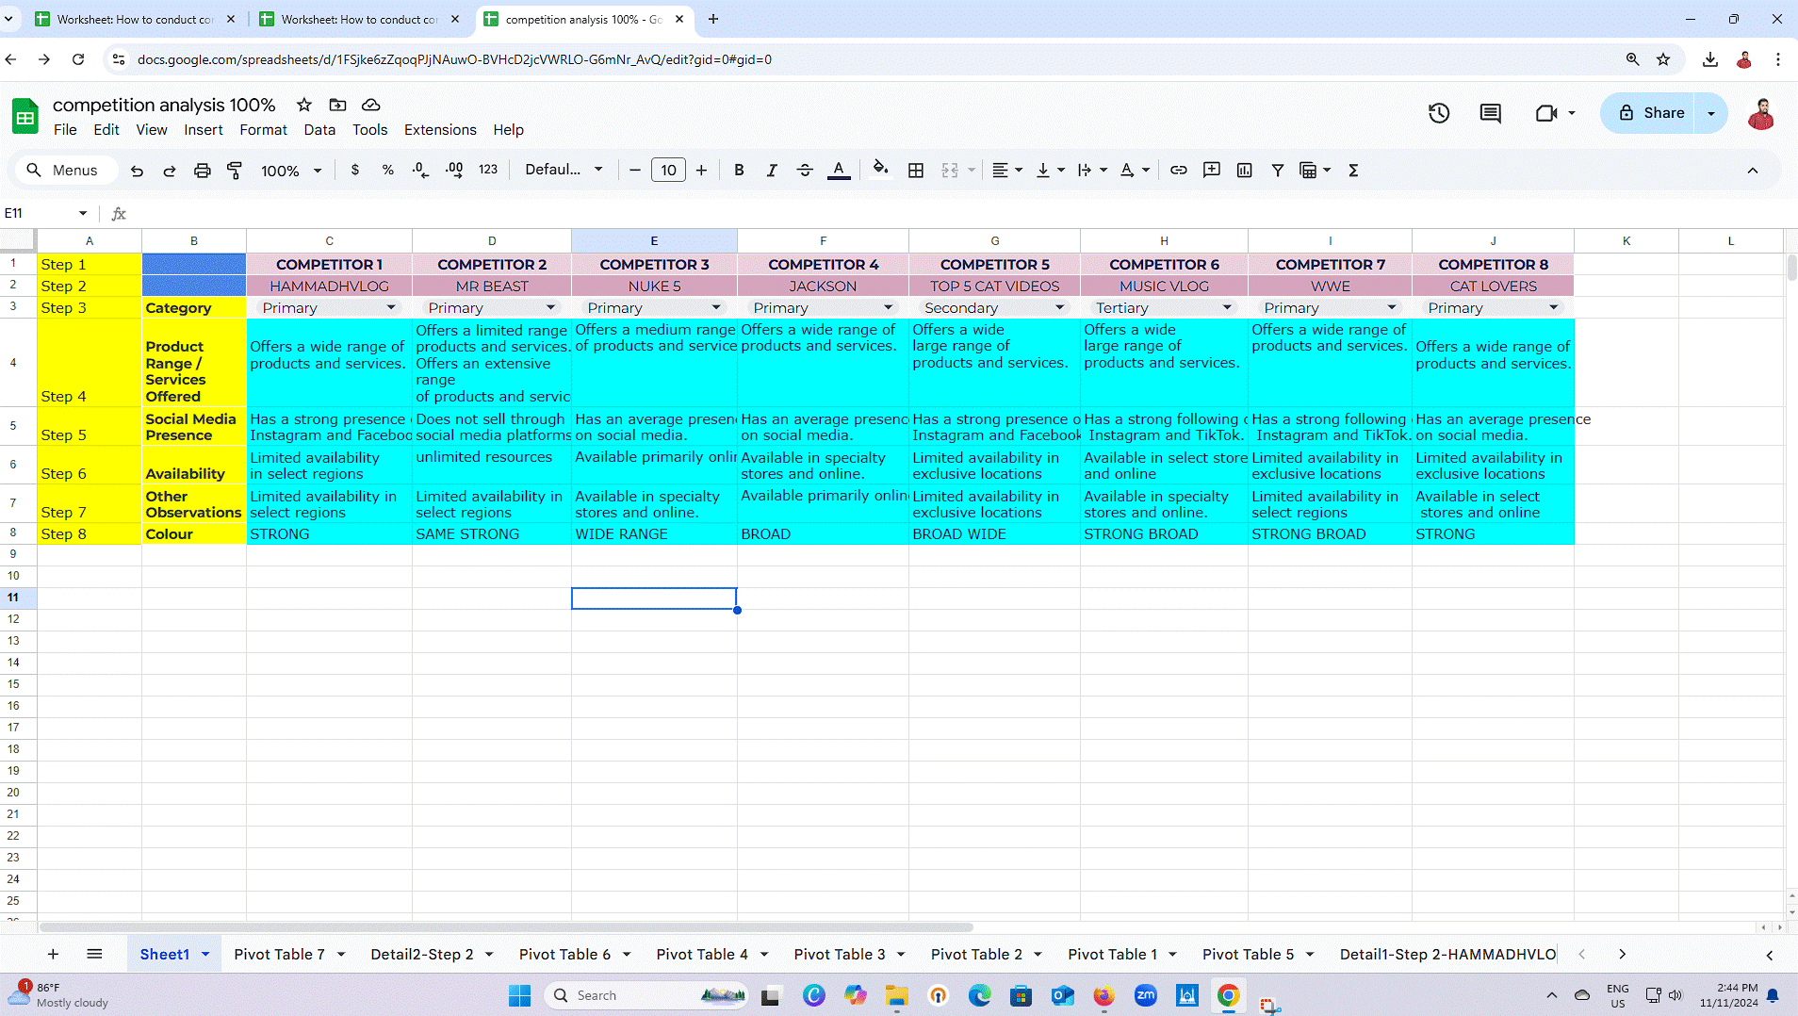
Task: Open horizontal align dropdown
Action: [1006, 171]
